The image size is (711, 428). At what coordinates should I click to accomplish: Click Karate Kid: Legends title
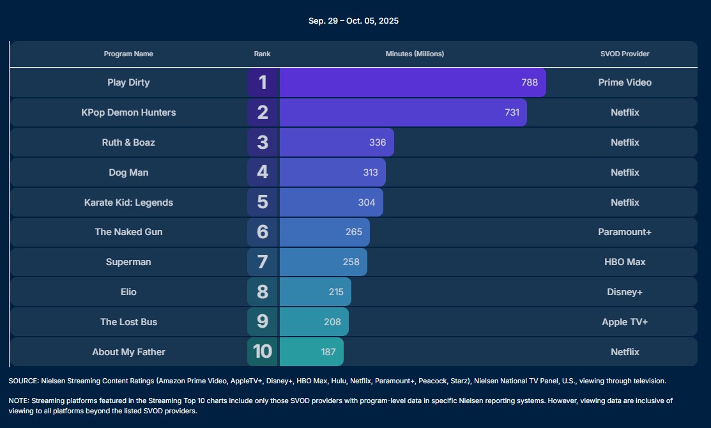[128, 203]
